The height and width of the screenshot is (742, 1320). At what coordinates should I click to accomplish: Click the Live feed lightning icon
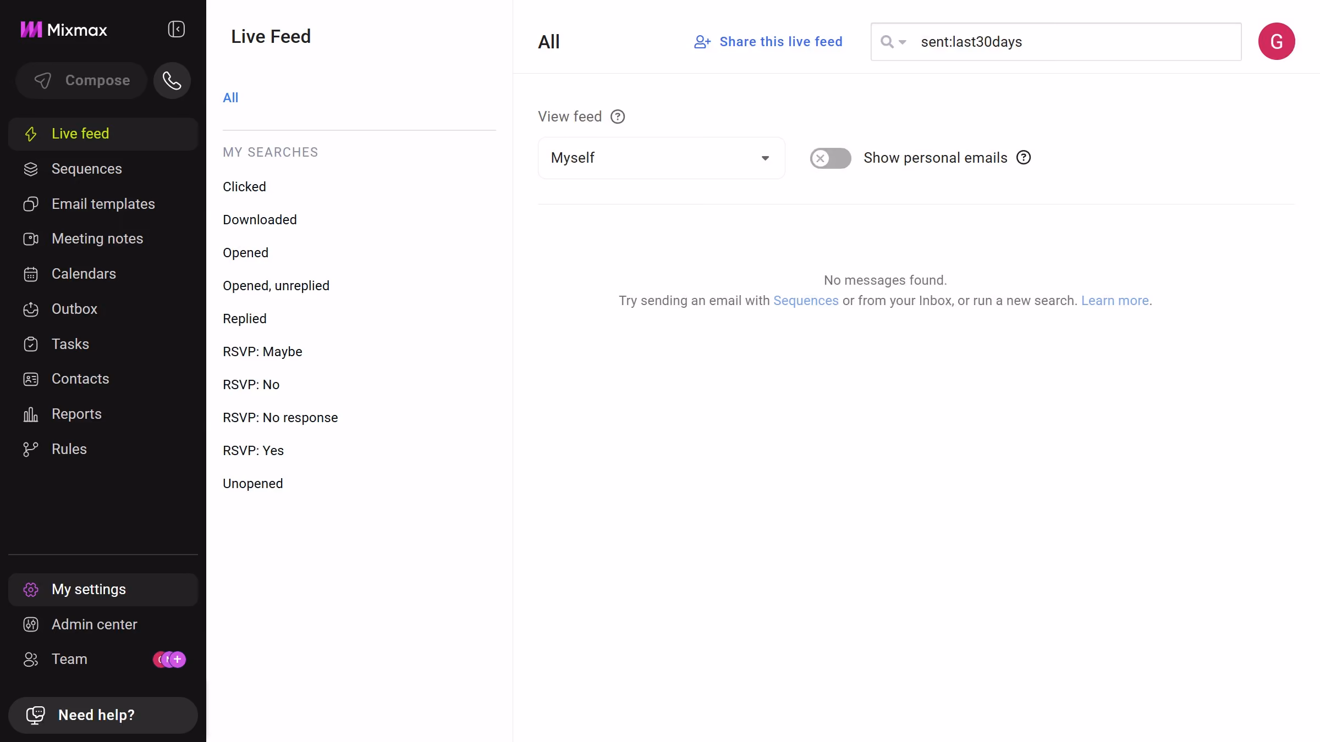(x=31, y=134)
